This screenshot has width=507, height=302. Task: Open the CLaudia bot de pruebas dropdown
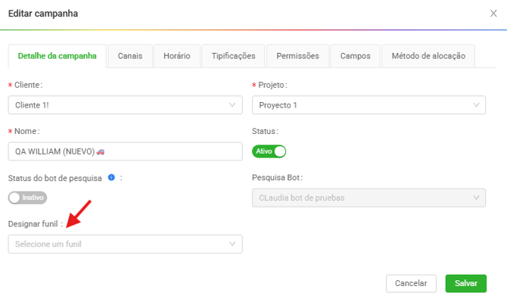click(369, 198)
